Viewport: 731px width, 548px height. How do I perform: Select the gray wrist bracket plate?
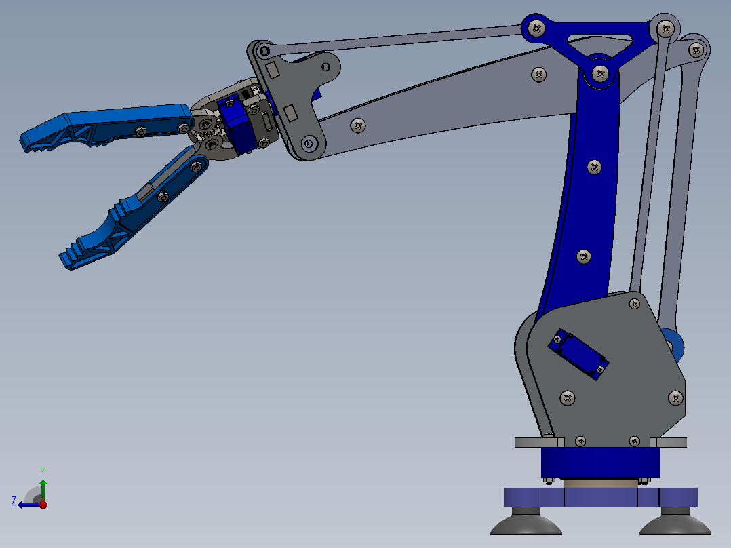[x=292, y=100]
